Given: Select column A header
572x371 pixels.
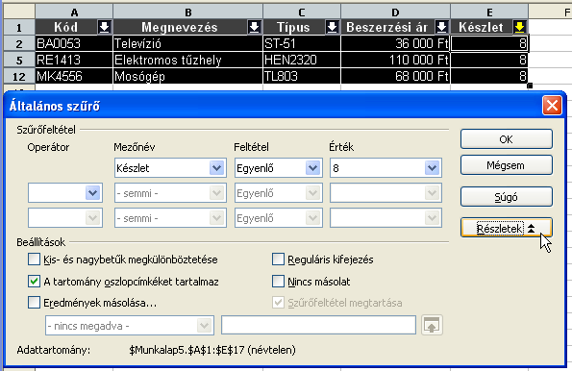Looking at the screenshot, I should 74,12.
